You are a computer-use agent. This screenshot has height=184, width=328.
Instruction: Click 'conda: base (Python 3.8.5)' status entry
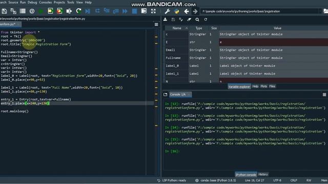[x=218, y=180]
